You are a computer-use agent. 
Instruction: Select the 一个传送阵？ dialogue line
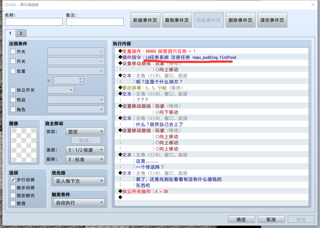pos(211,167)
